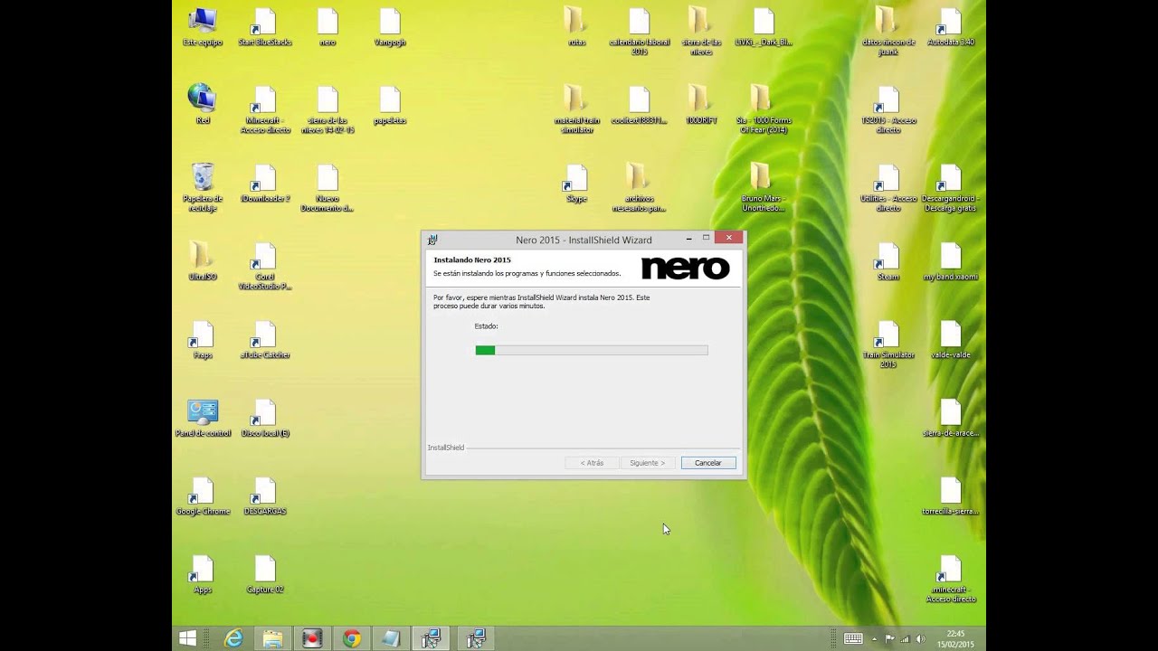This screenshot has width=1158, height=651.
Task: Open Internet Explorer from the taskbar
Action: (x=234, y=638)
